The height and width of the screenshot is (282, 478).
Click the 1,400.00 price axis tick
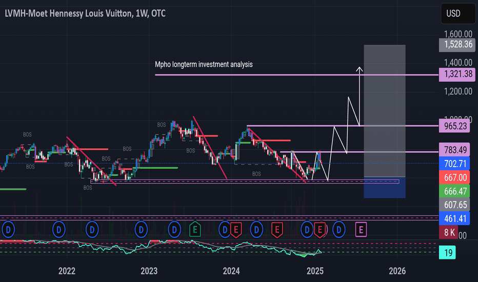click(x=458, y=63)
